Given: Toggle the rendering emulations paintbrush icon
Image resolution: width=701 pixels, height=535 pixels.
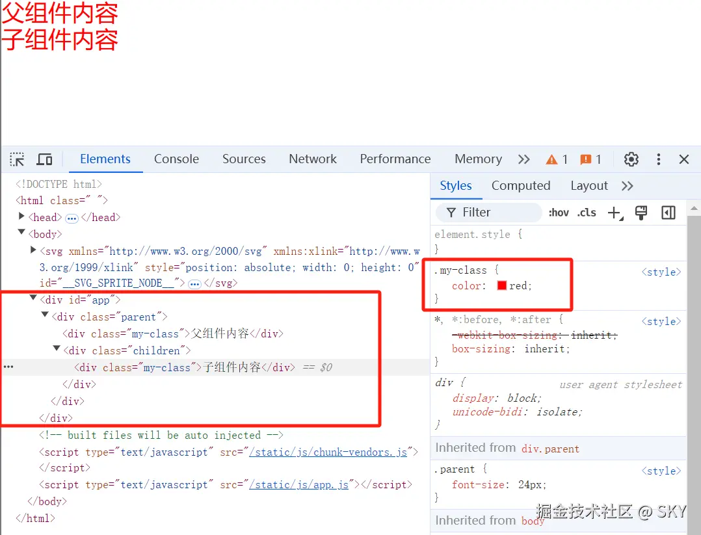Looking at the screenshot, I should tap(641, 213).
